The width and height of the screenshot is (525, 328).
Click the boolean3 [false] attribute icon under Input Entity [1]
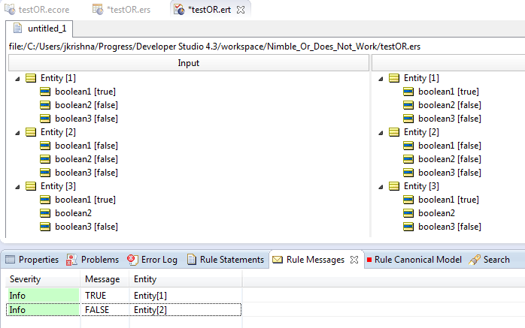pos(45,119)
